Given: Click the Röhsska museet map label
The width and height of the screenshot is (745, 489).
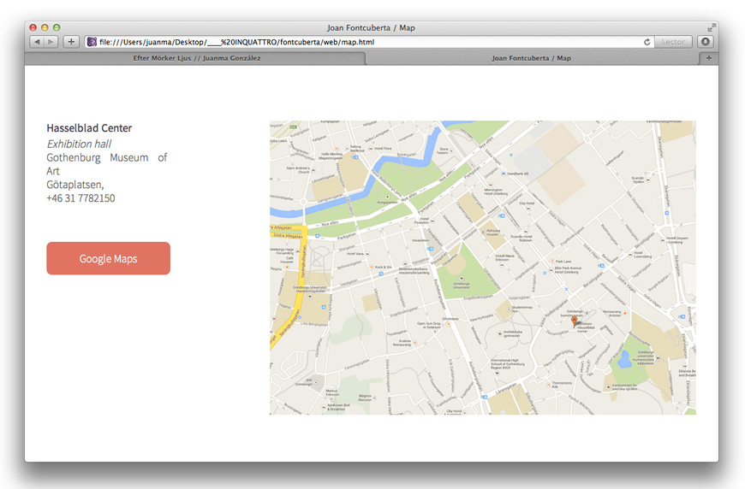Looking at the screenshot, I should coord(493,231).
